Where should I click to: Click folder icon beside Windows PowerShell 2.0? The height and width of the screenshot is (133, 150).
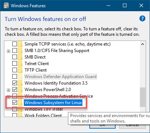(x=20, y=90)
